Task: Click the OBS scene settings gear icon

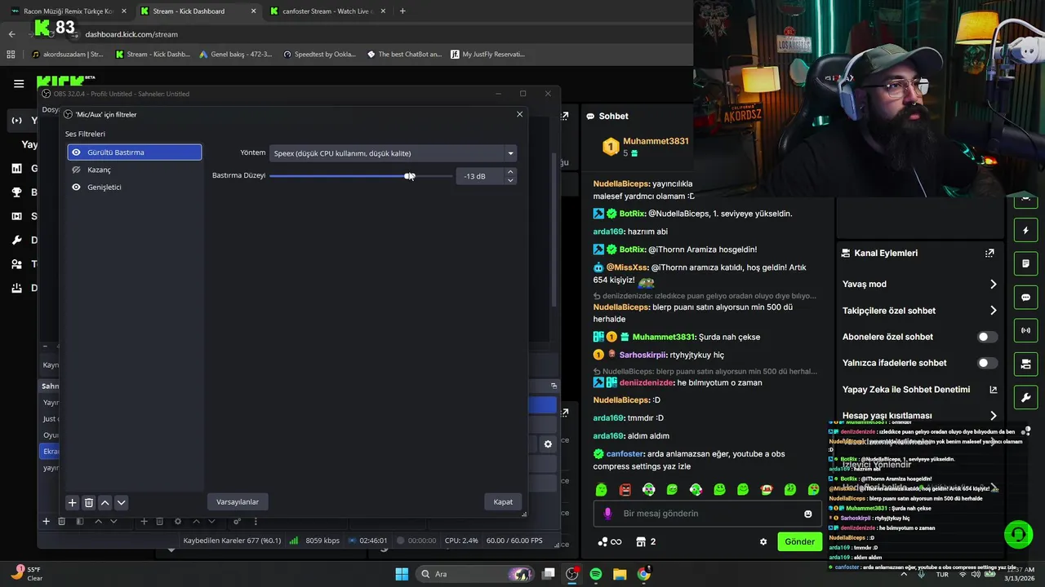Action: point(548,444)
